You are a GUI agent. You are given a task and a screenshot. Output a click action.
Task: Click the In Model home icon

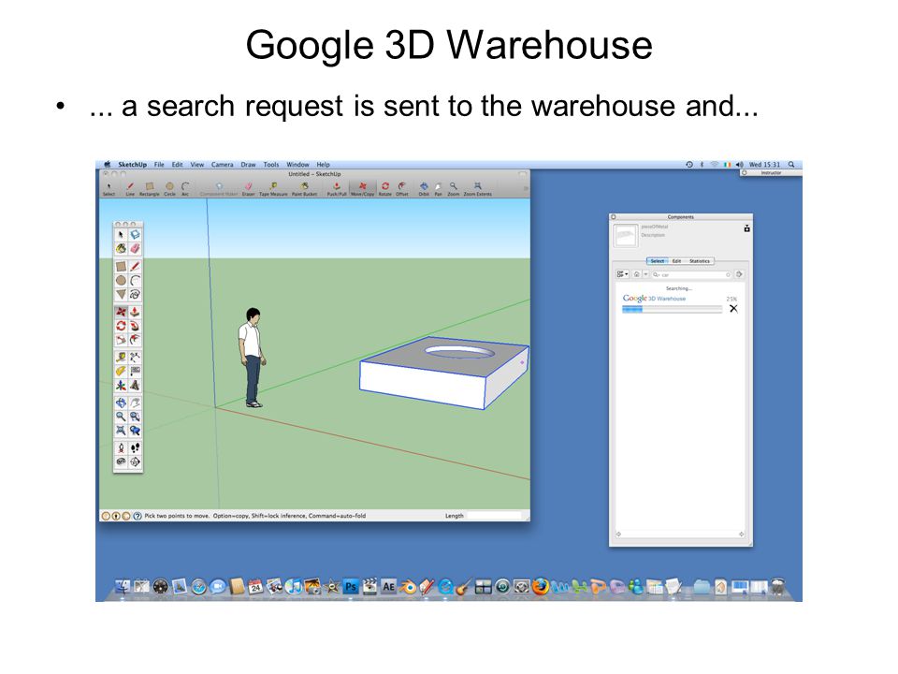636,274
